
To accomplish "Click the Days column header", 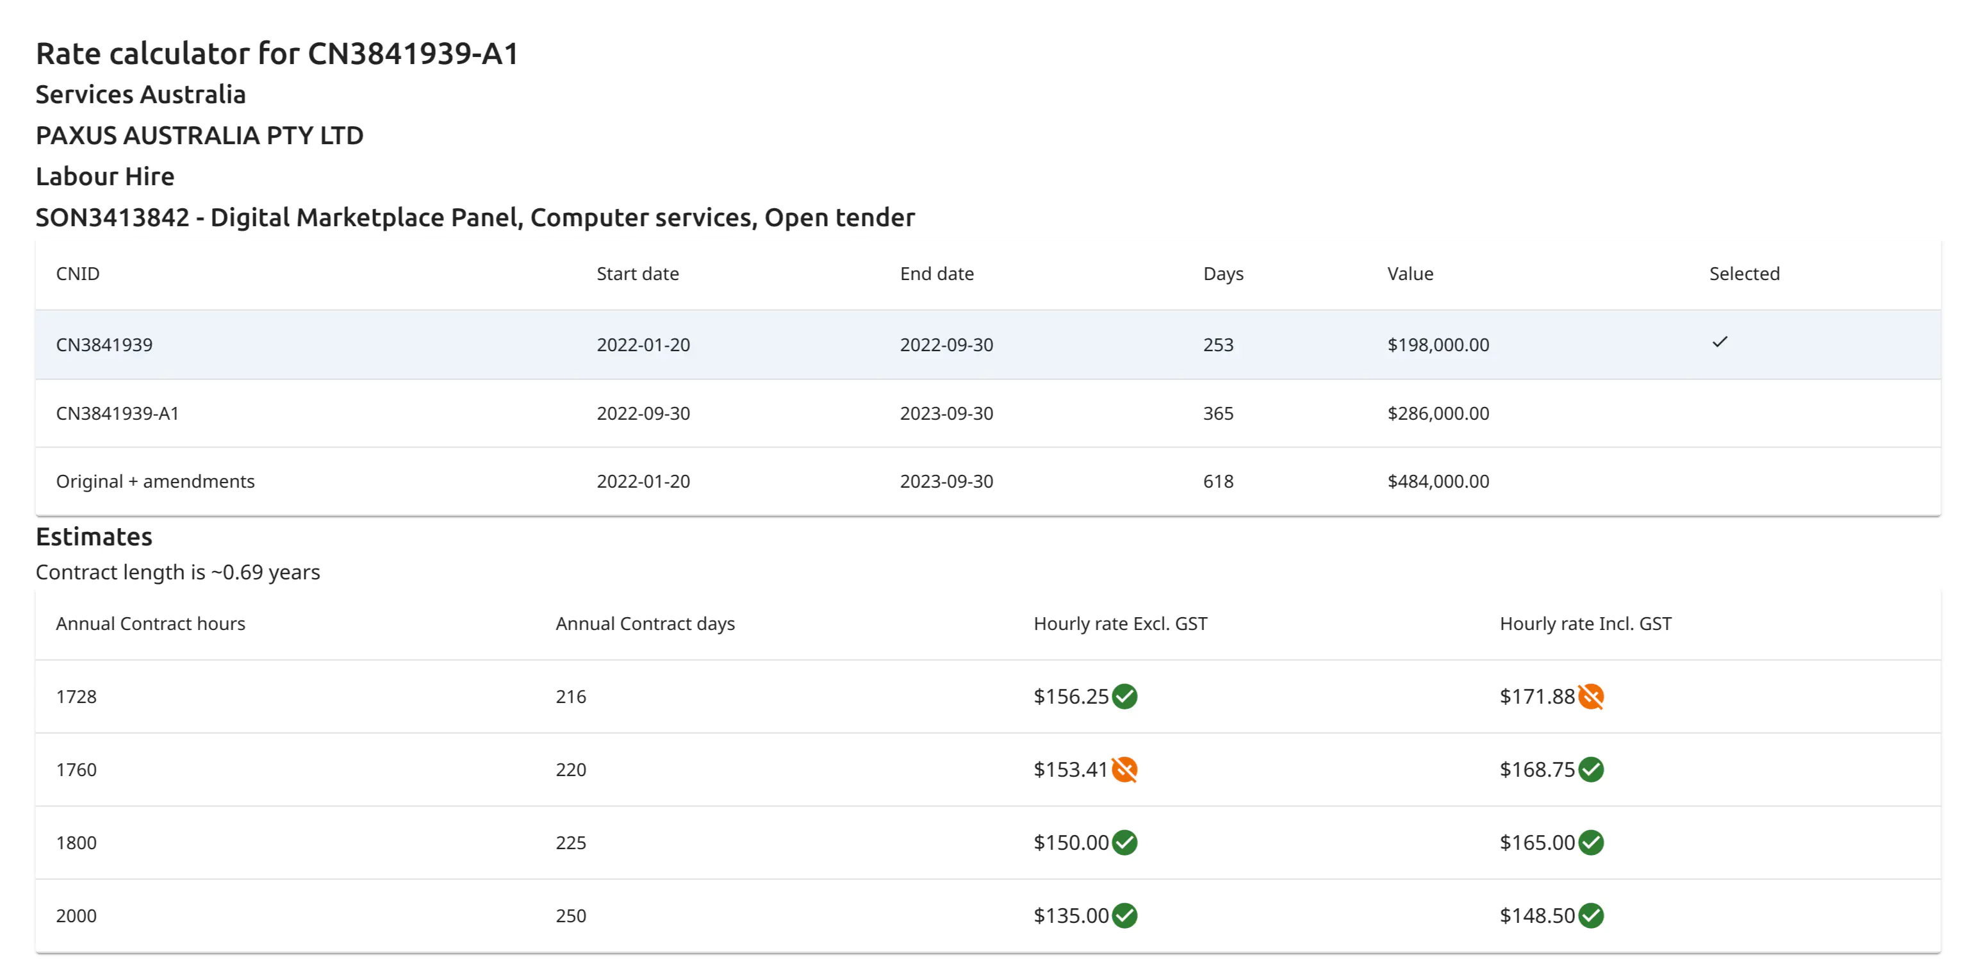I will coord(1223,274).
